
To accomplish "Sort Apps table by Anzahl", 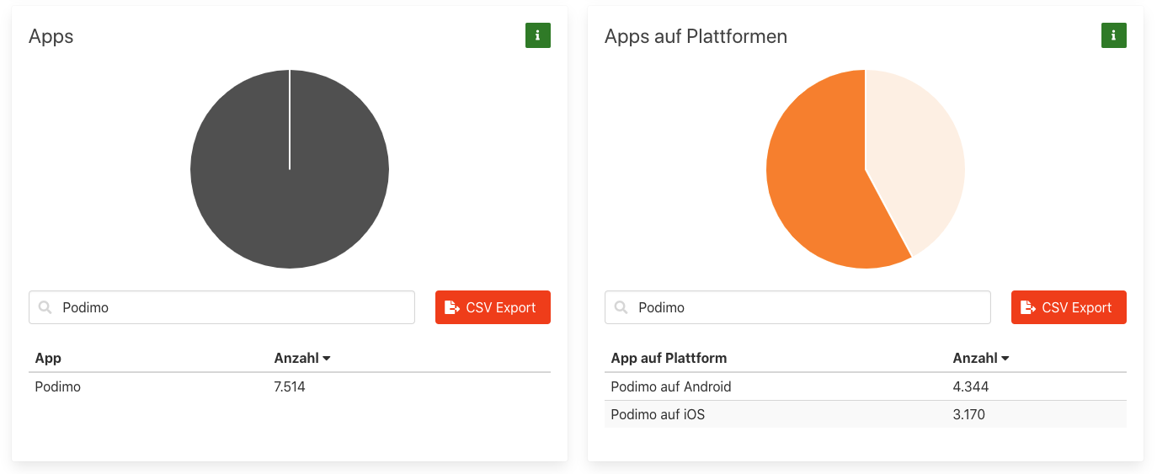I will click(302, 358).
